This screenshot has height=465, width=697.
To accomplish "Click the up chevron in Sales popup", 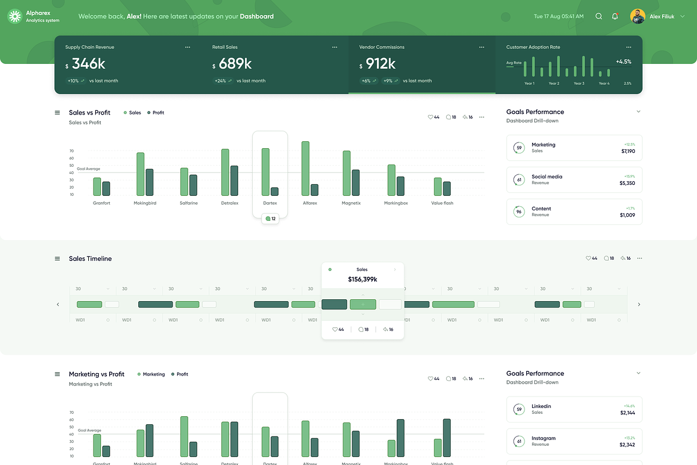I will tap(363, 295).
